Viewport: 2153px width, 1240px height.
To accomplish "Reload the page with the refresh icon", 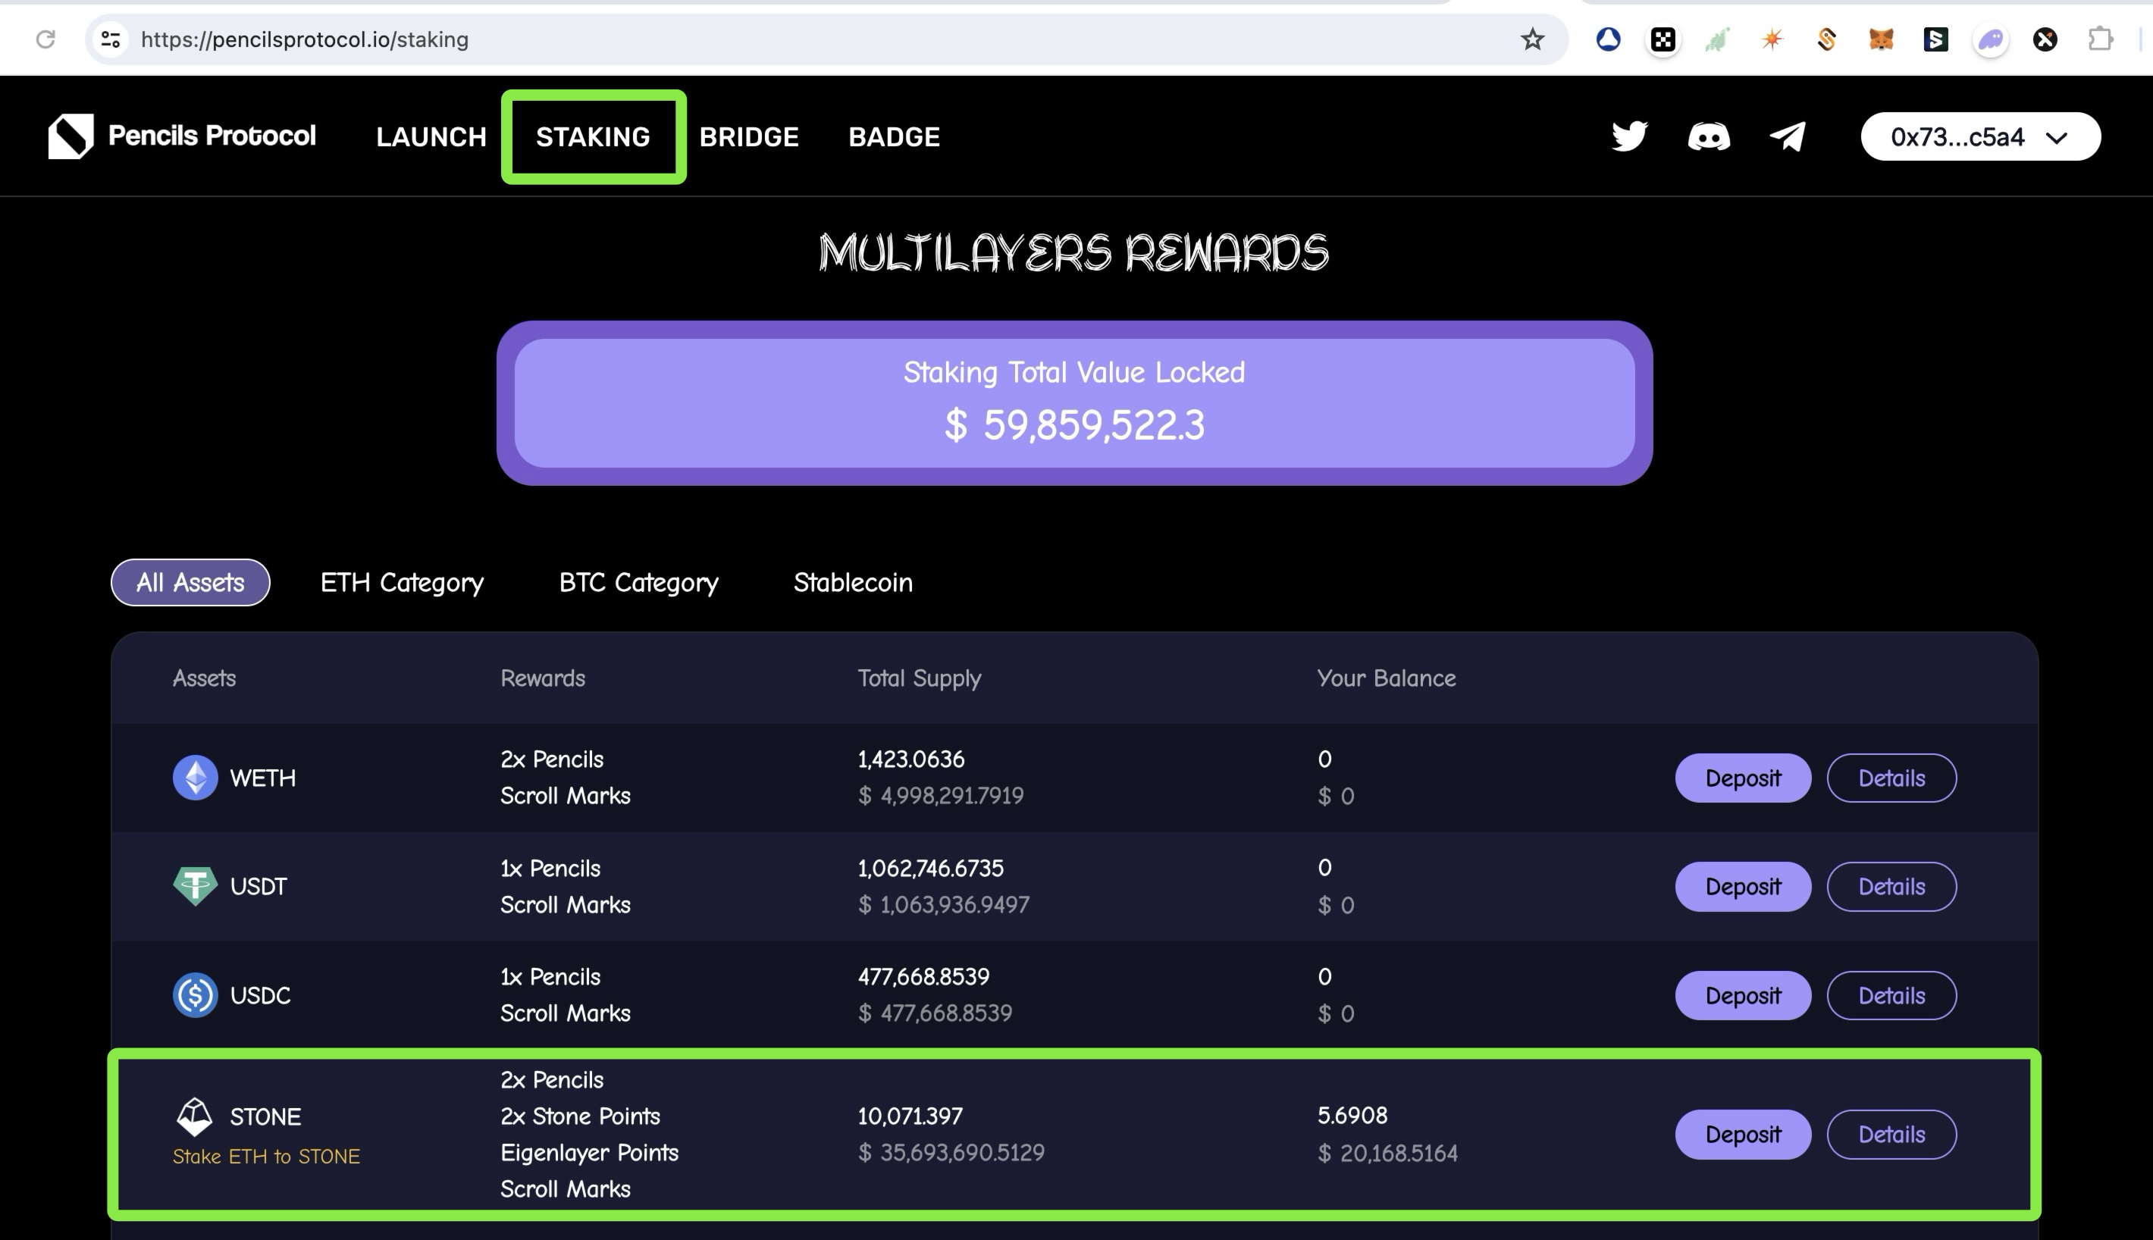I will pos(46,39).
